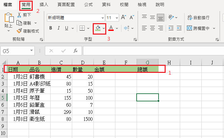Select cell containing 釘書機
This screenshot has height=138, width=224.
[x=39, y=77]
